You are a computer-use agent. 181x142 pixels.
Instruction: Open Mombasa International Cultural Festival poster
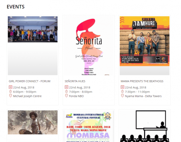click(89, 126)
